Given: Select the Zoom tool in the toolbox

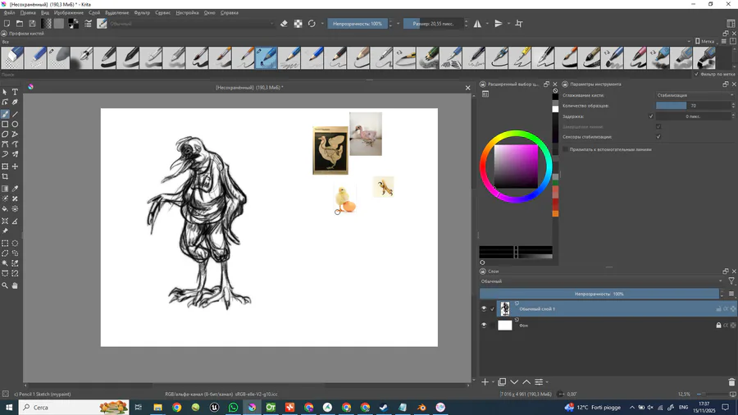Looking at the screenshot, I should 5,285.
